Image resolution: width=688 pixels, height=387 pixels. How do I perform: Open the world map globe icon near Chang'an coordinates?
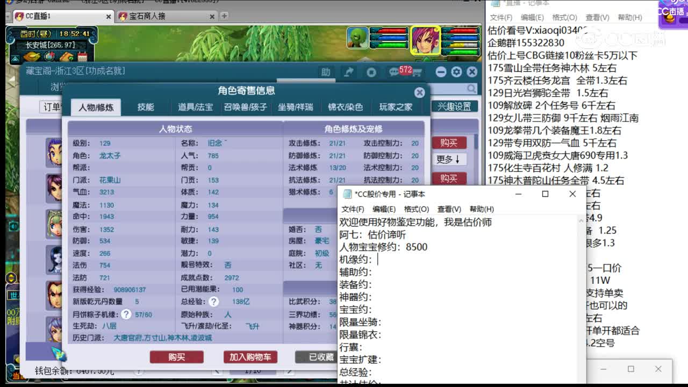pyautogui.click(x=49, y=56)
